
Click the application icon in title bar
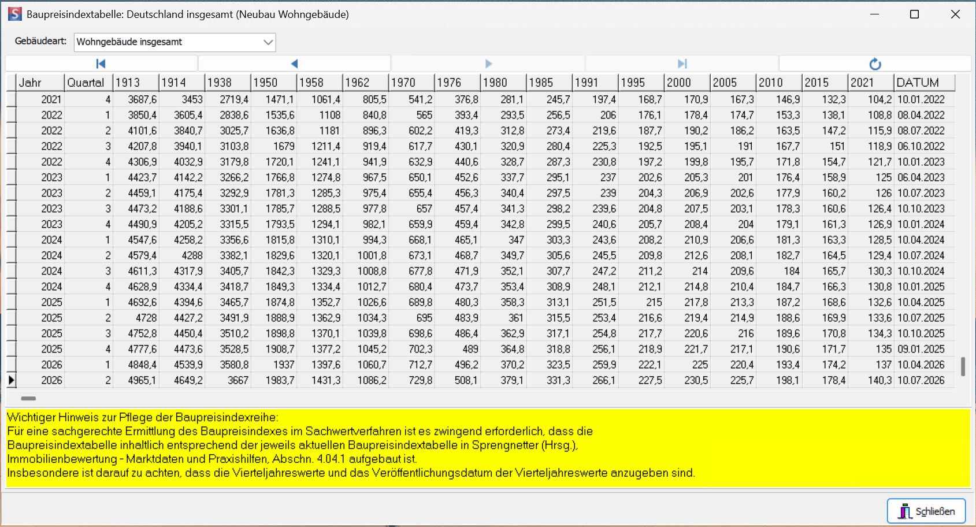pyautogui.click(x=15, y=14)
